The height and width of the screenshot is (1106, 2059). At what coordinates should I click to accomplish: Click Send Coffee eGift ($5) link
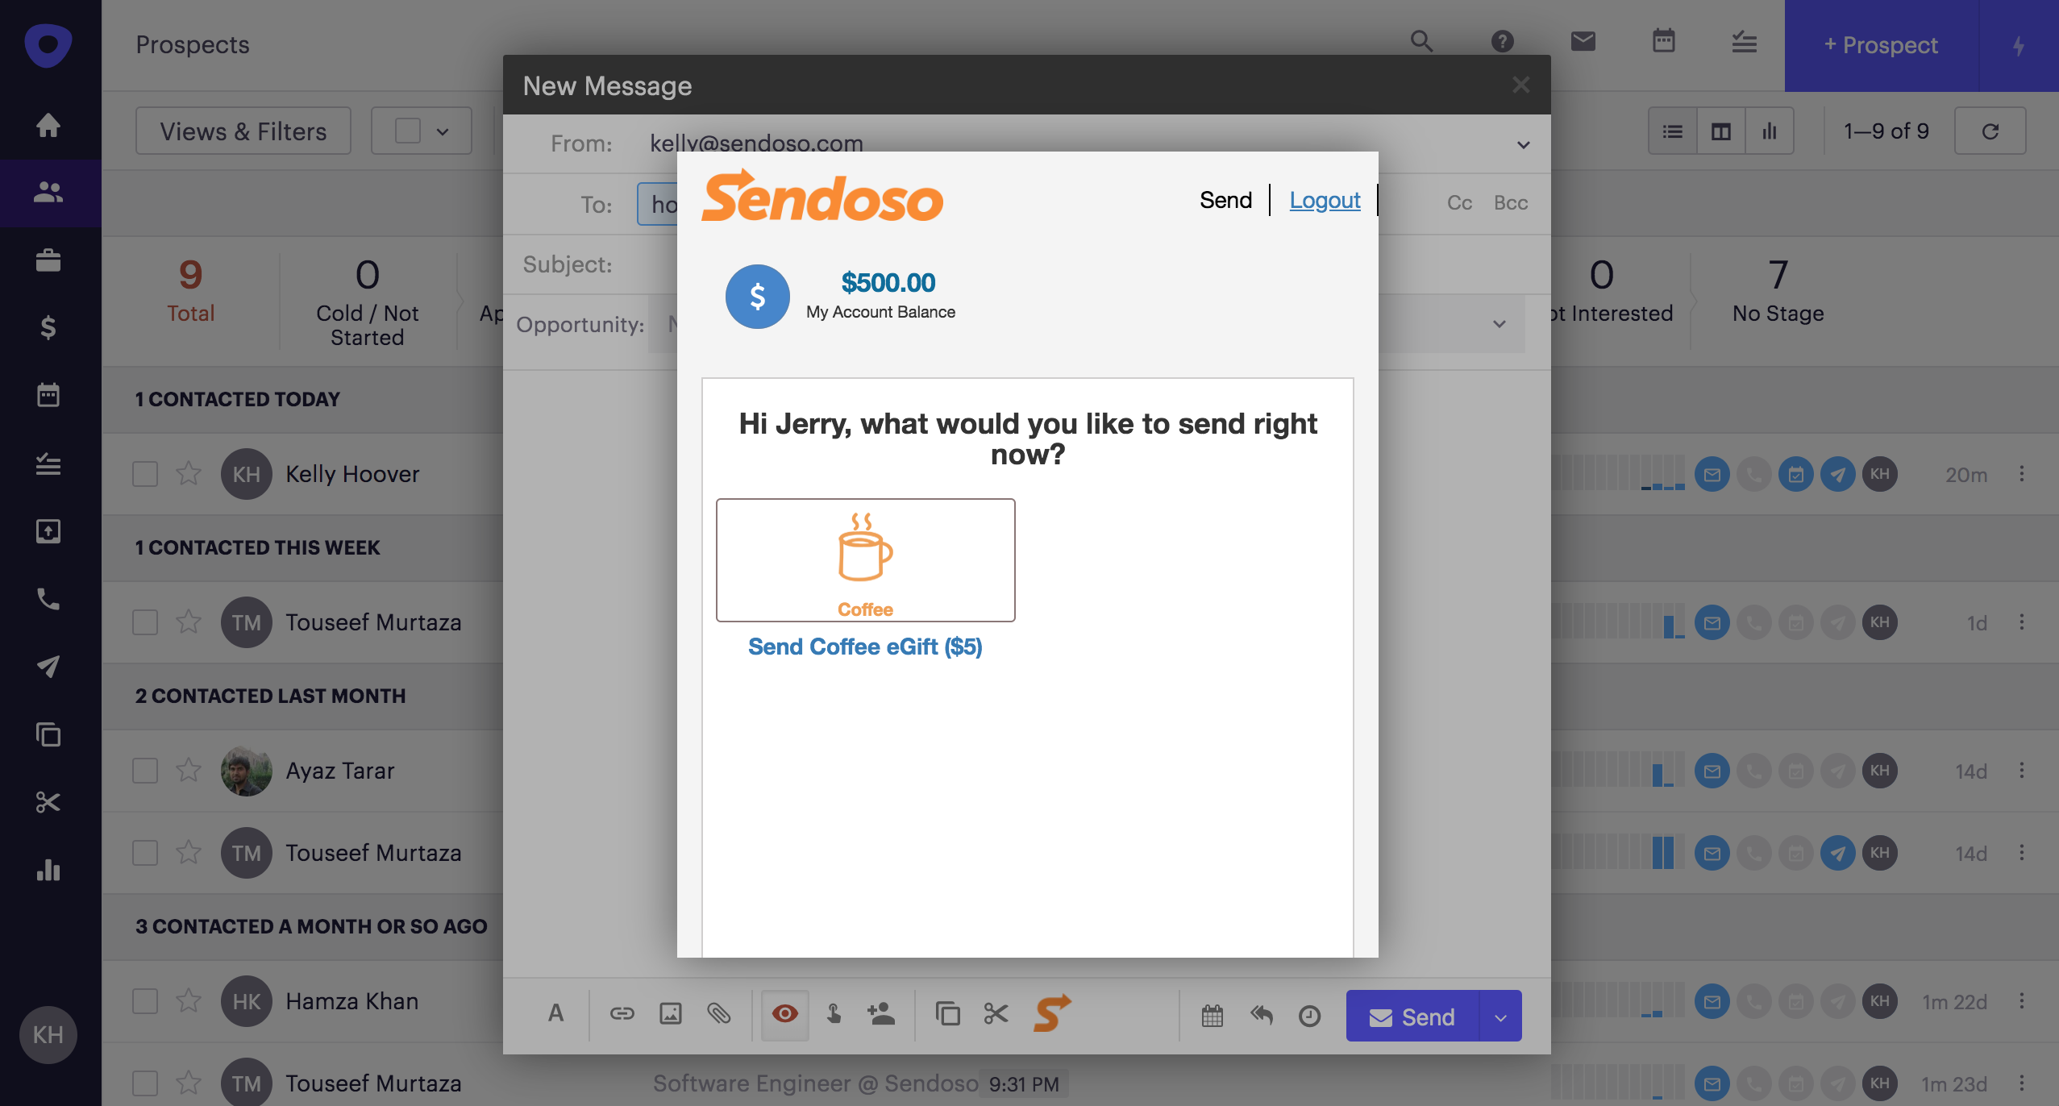coord(864,647)
